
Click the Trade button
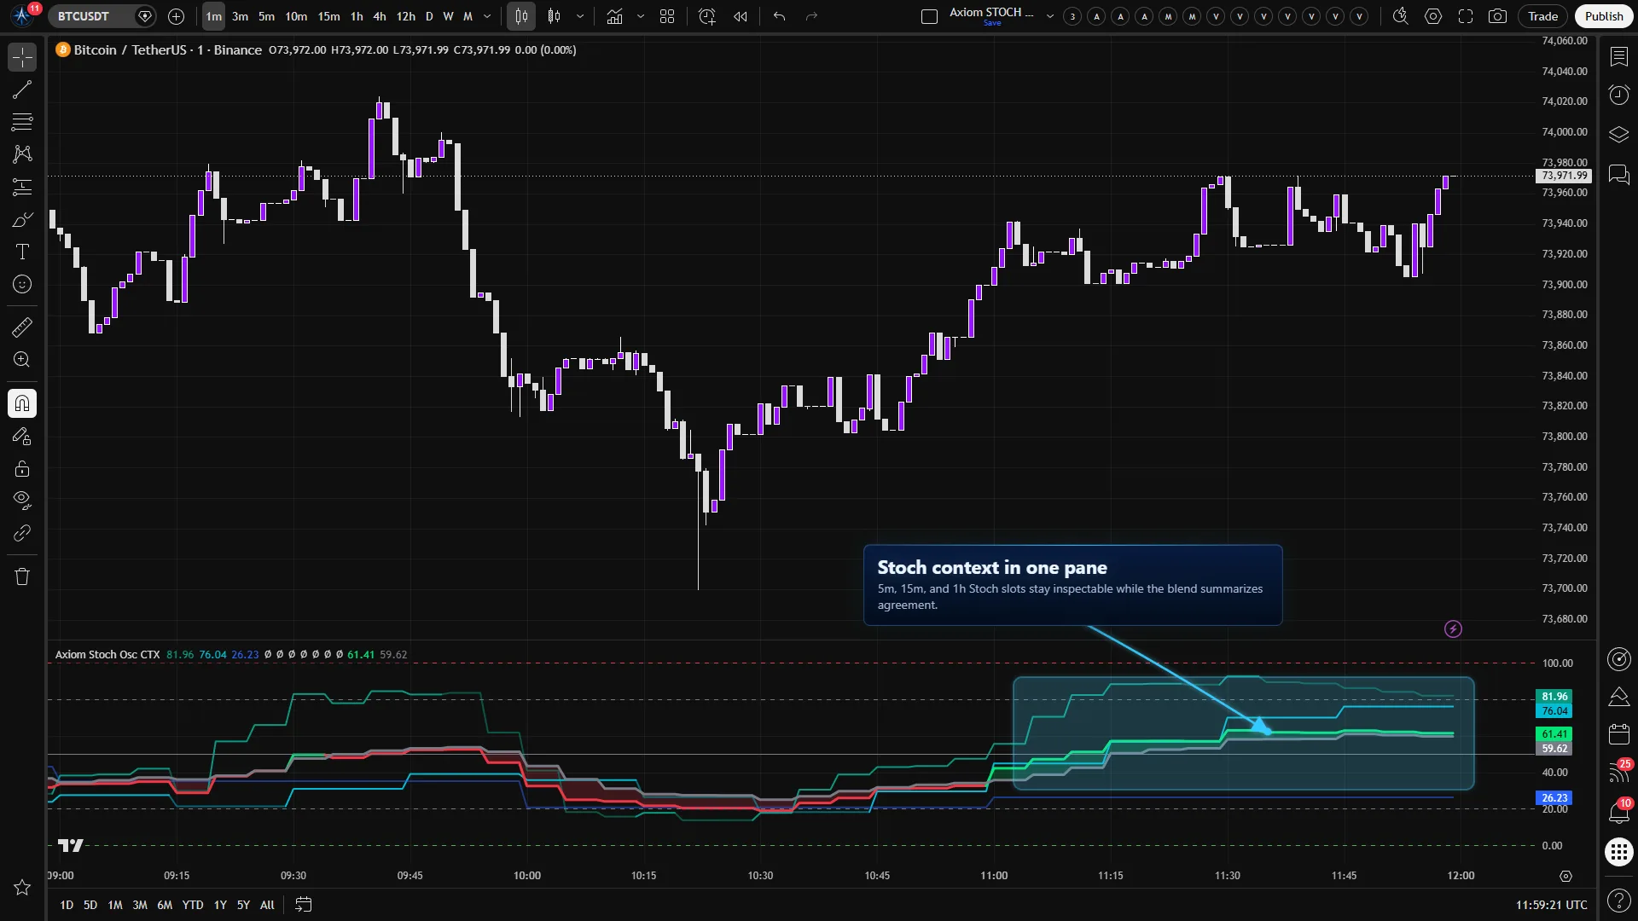[x=1542, y=16]
